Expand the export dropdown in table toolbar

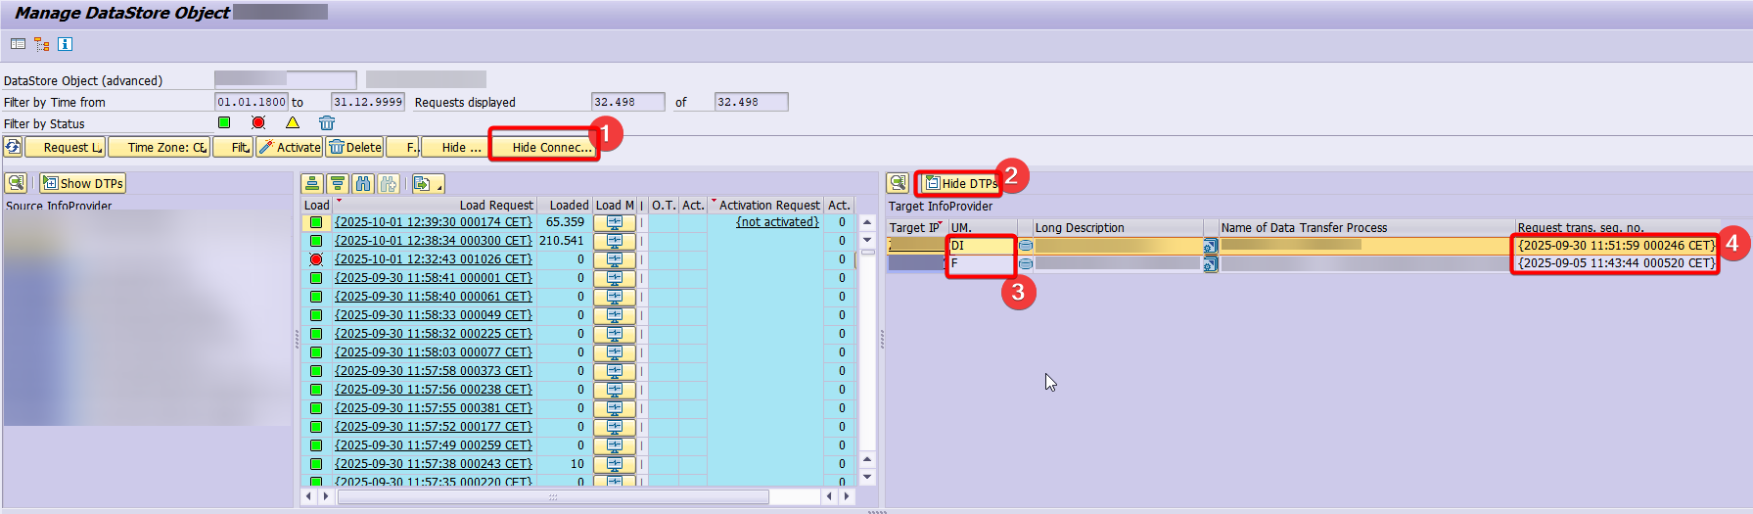pyautogui.click(x=428, y=183)
